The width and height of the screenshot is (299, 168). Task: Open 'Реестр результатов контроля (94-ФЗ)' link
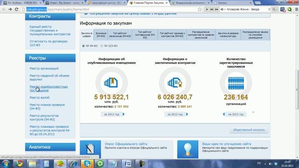click(x=44, y=118)
